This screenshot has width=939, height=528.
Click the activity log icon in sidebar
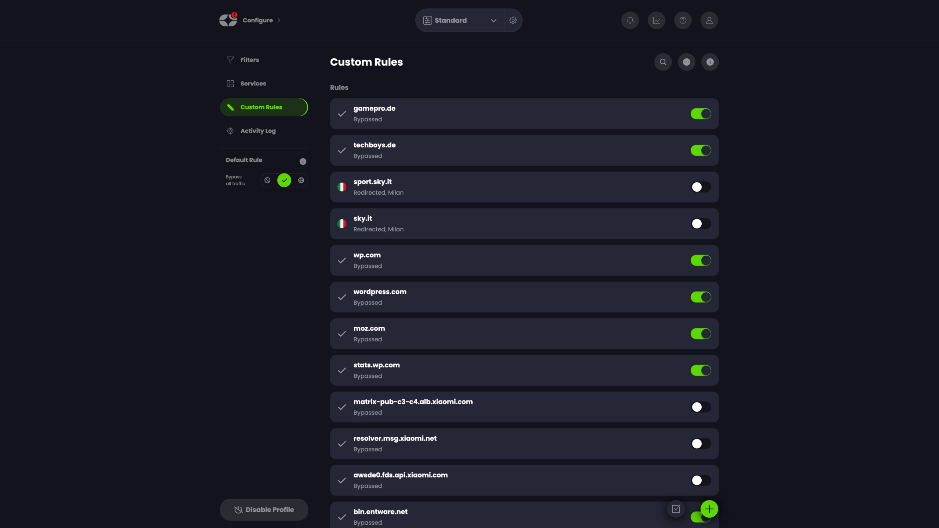tap(230, 130)
